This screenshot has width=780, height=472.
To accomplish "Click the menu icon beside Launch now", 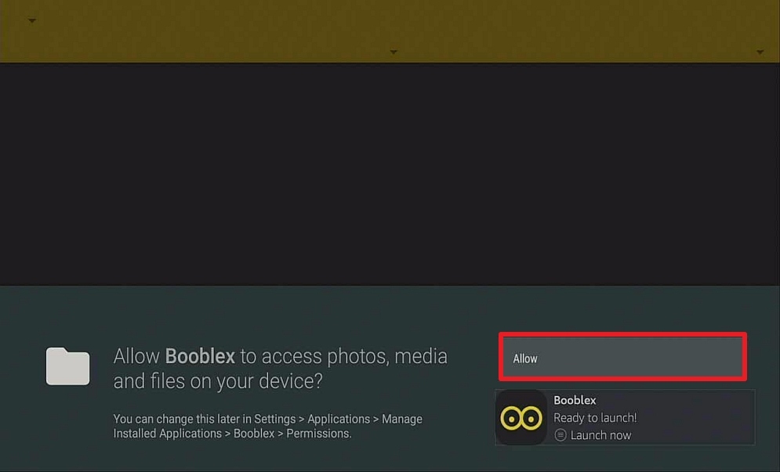I will pos(561,435).
